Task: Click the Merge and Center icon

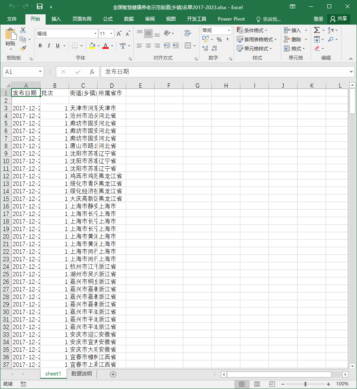Action: click(188, 46)
